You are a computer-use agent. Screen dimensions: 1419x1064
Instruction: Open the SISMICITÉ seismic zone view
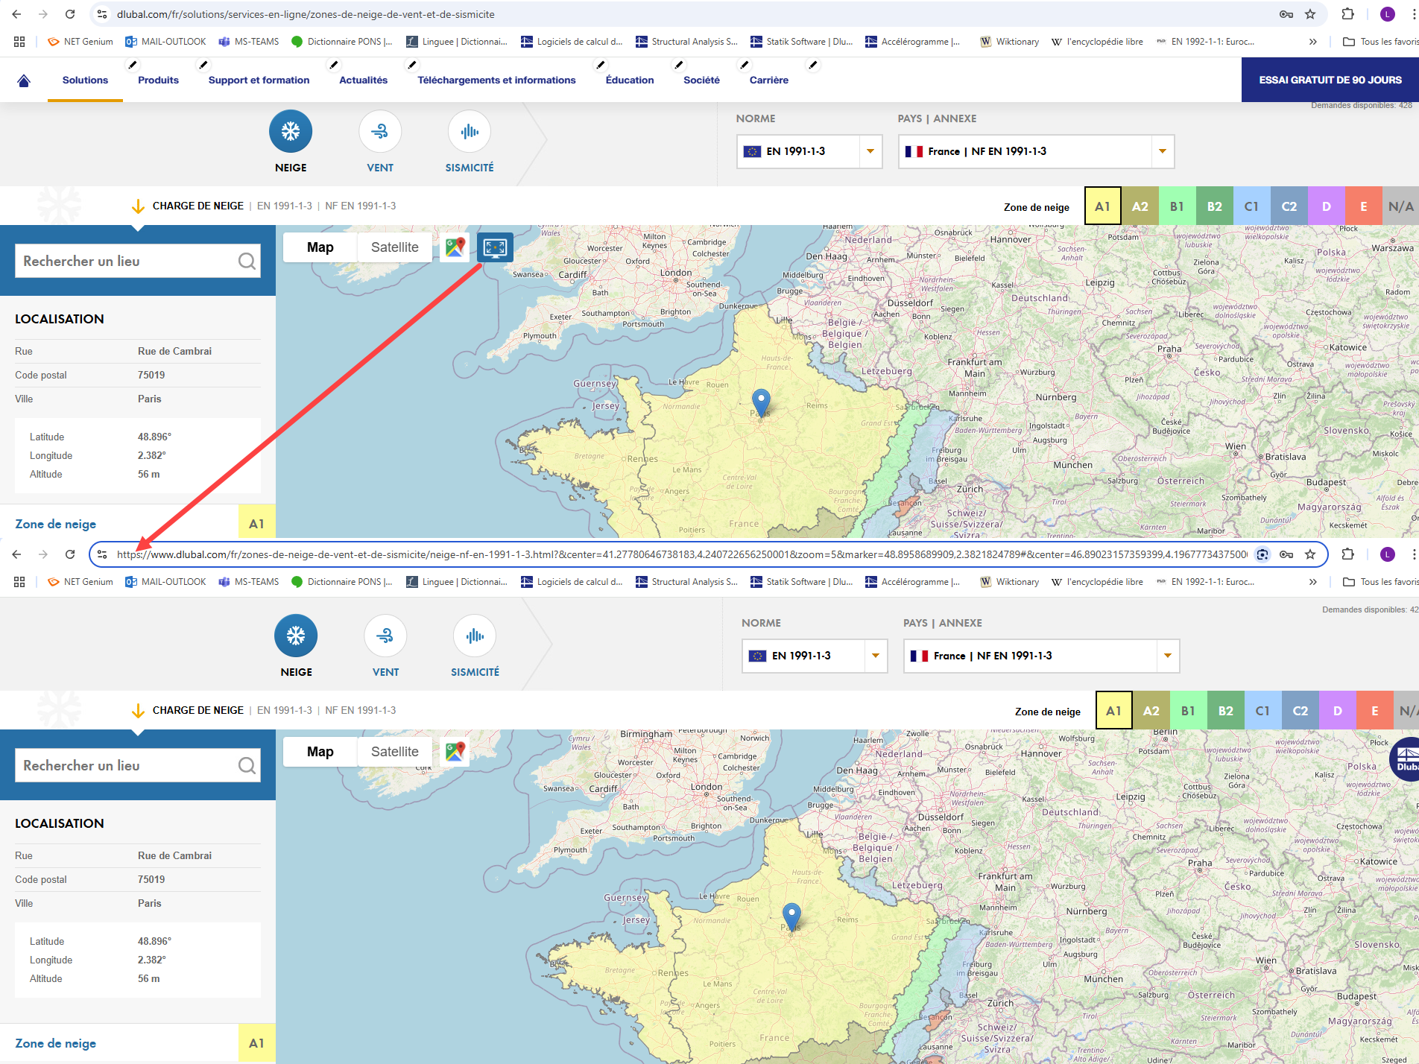point(469,130)
